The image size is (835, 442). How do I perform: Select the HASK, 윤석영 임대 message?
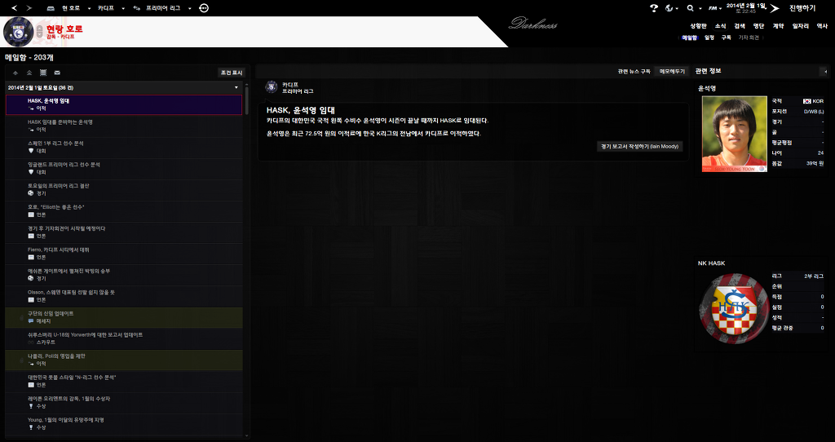coord(124,105)
